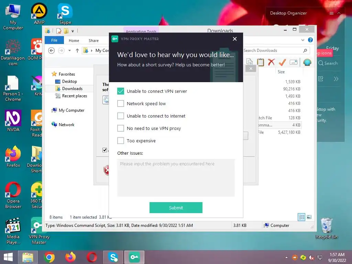Click the orange checkmark toolbar icon
This screenshot has width=352, height=264.
click(282, 62)
